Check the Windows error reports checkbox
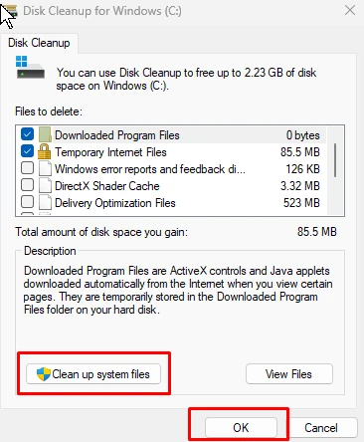364x442 pixels. pyautogui.click(x=27, y=168)
